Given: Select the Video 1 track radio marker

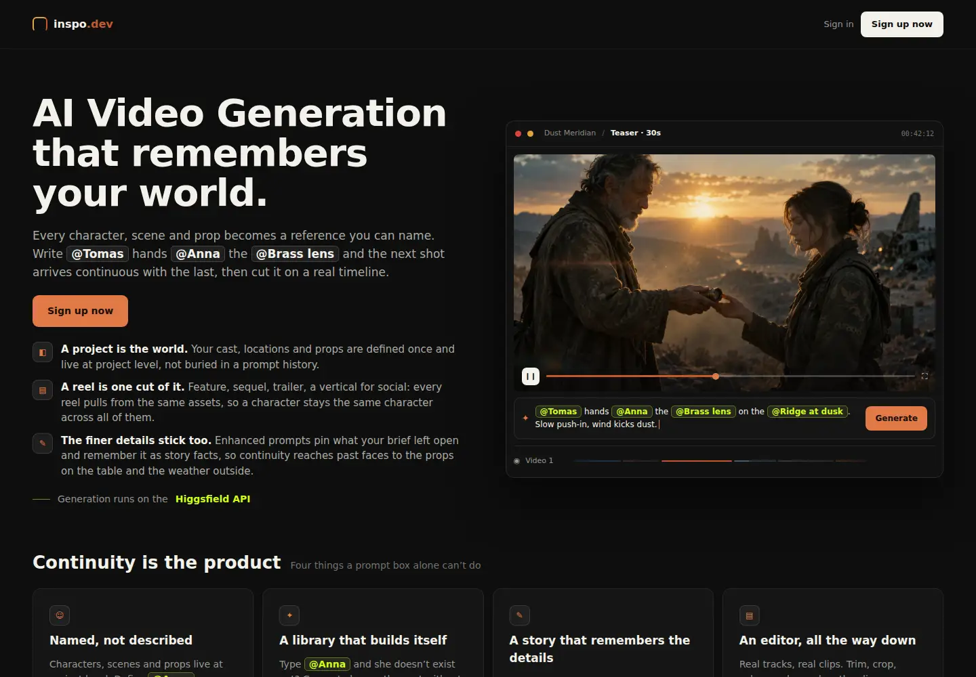Looking at the screenshot, I should click(516, 461).
